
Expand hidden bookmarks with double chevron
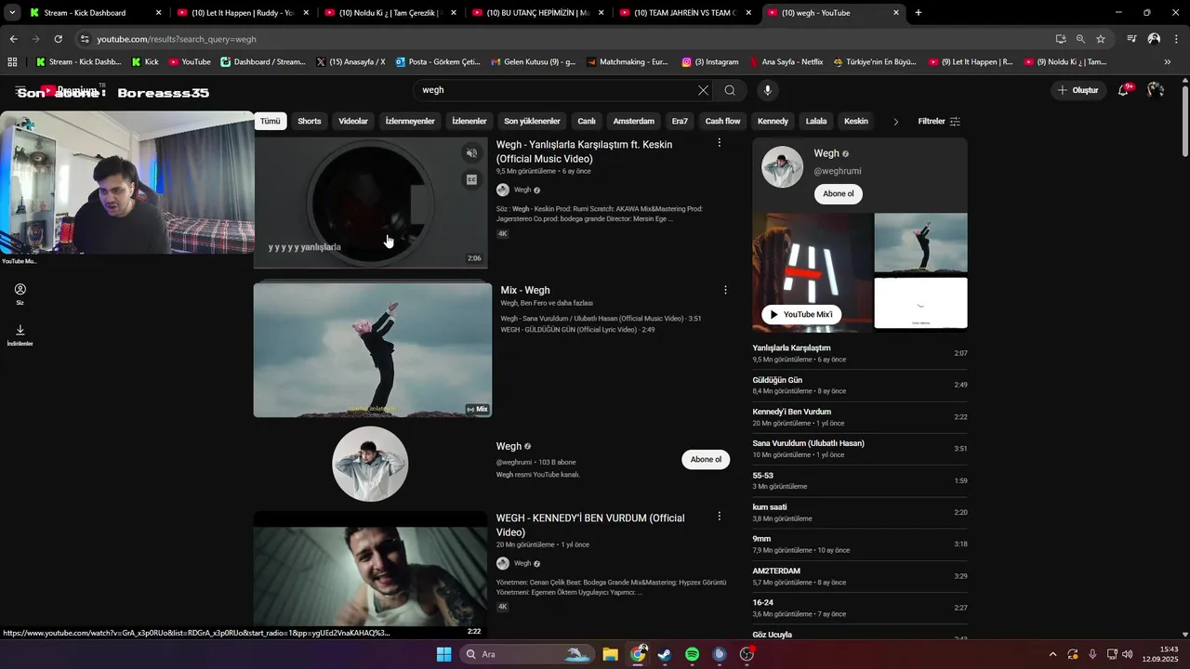click(1168, 62)
